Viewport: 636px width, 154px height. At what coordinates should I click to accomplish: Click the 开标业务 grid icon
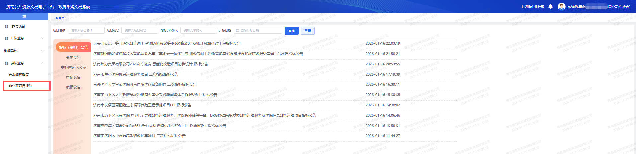[x=7, y=38]
